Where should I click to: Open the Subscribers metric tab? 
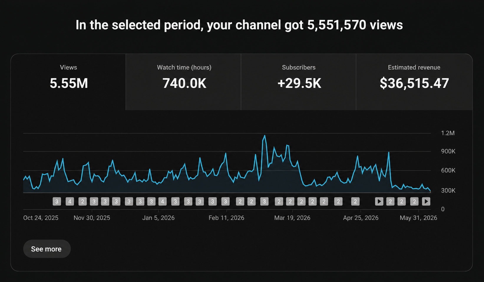[298, 82]
